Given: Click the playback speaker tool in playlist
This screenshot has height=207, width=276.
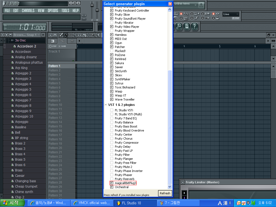Looking at the screenshot, I should (98, 35).
